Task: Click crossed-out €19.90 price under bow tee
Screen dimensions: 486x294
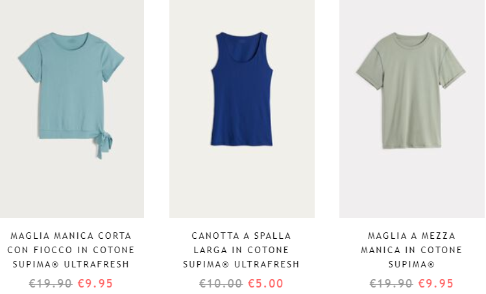Action: tap(51, 284)
